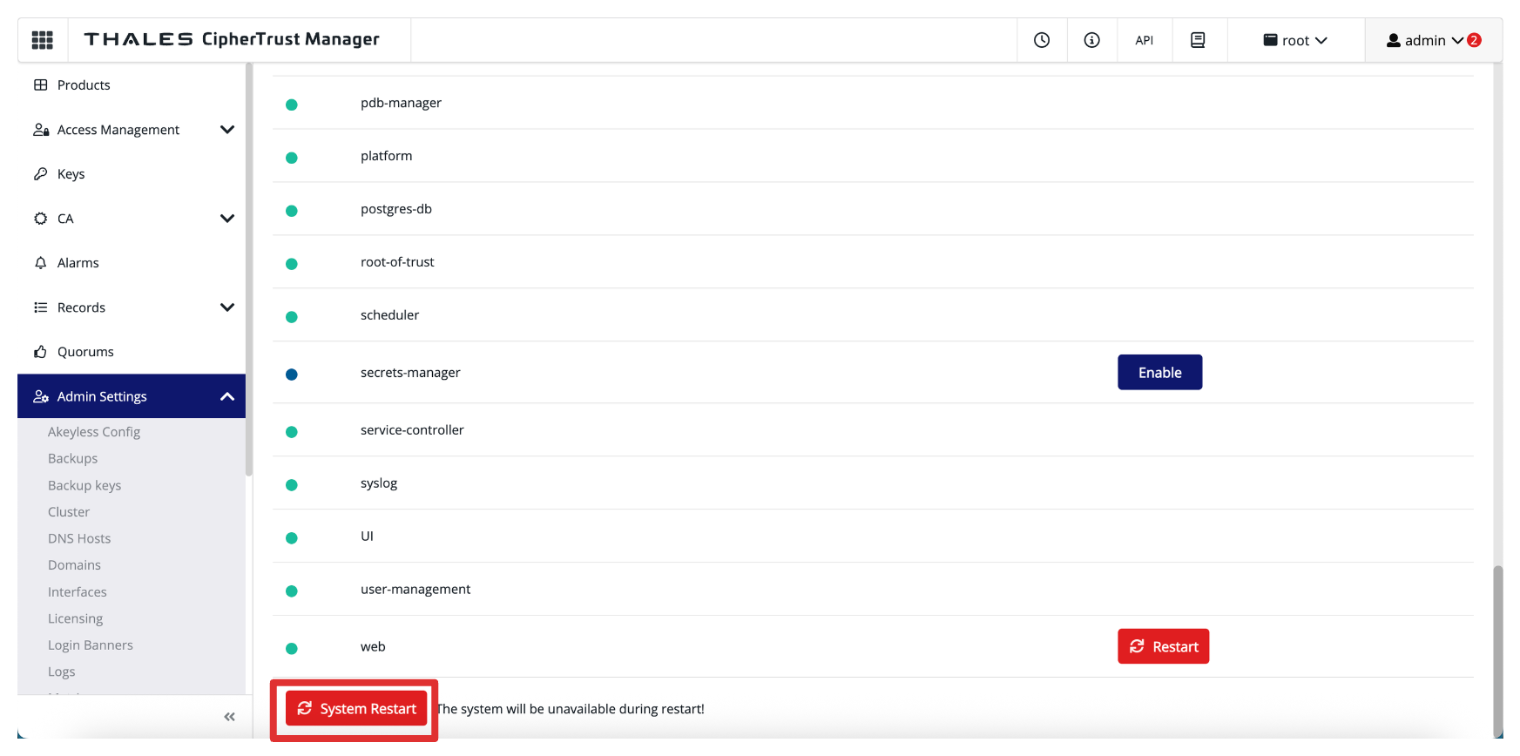Screen dimensions: 1520x756
Task: Click the Alarms bell icon
Action: click(41, 263)
